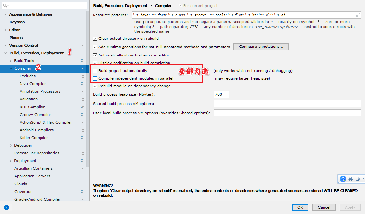Click the project-level icon beside Annotation Processors
This screenshot has height=214, width=365.
(x=82, y=91)
